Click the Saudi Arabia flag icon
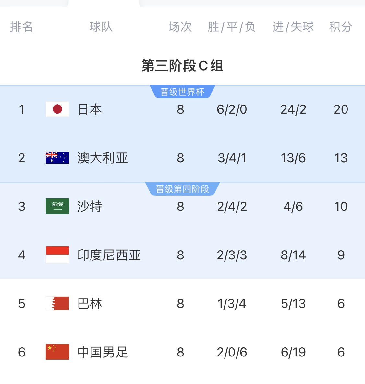 (57, 206)
